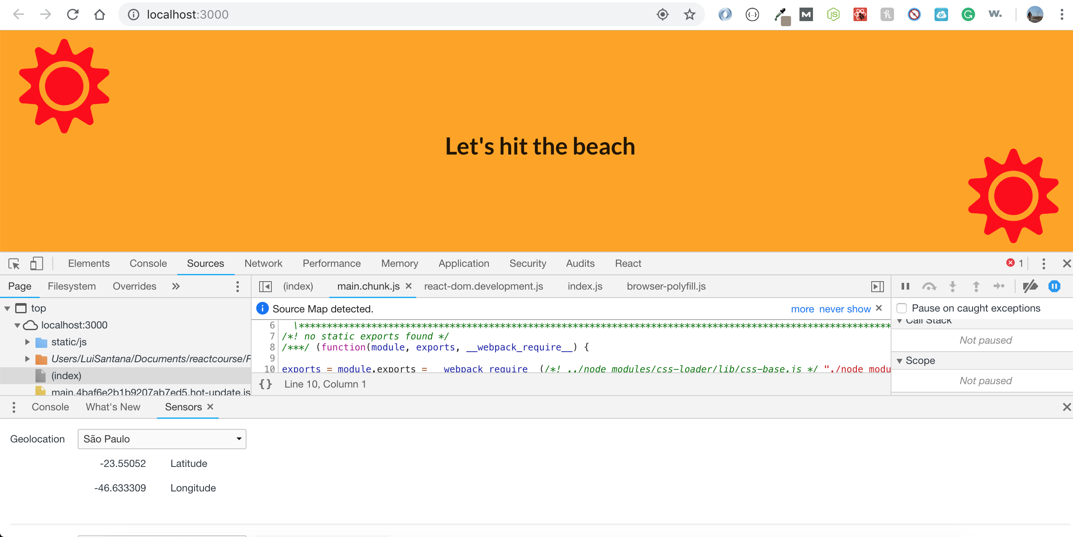Click never show for Source Map banner
The height and width of the screenshot is (537, 1073).
coord(844,309)
